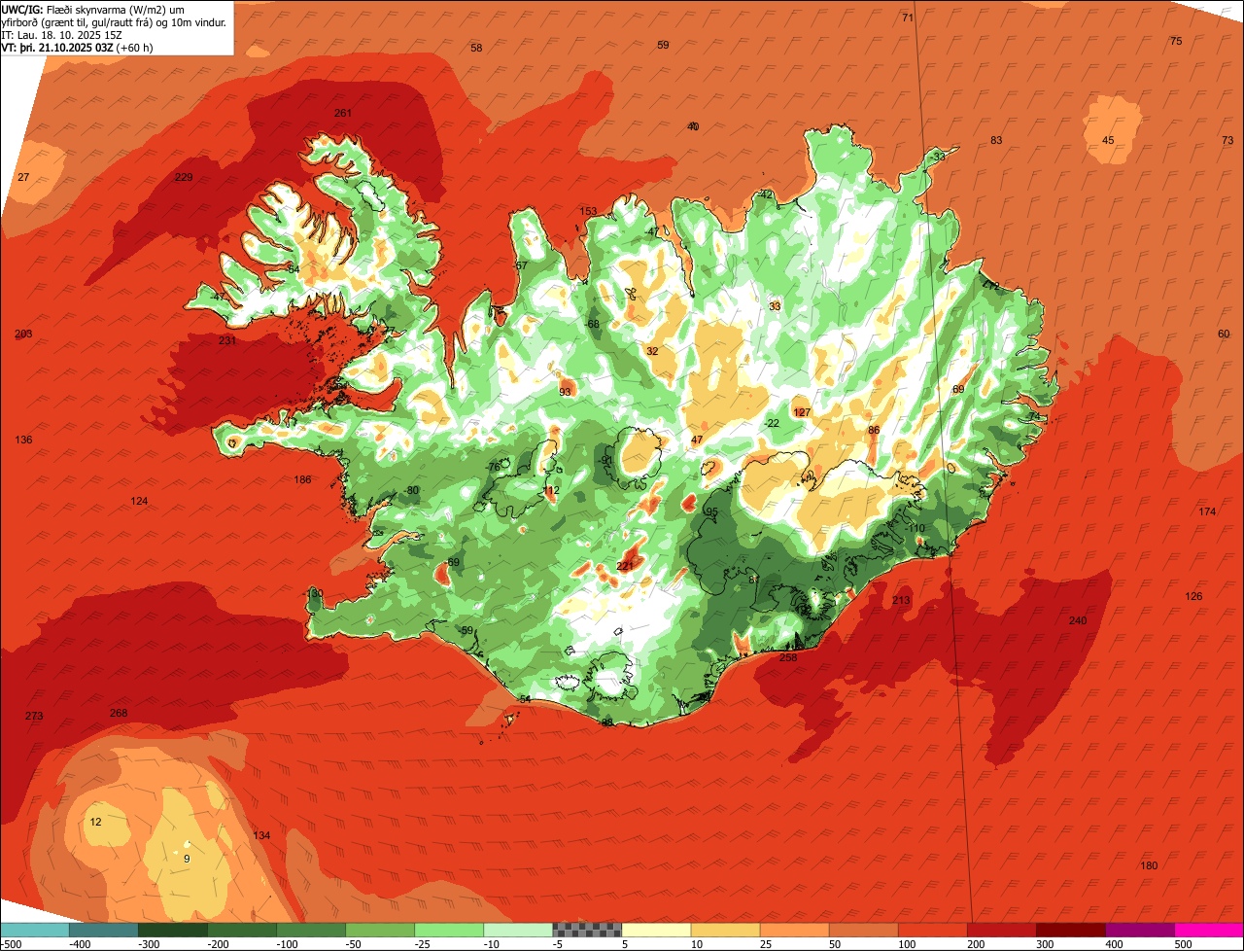Click the 'IT: Lau. 18. 10. 2025 15Z' line
The image size is (1244, 951).
click(62, 34)
